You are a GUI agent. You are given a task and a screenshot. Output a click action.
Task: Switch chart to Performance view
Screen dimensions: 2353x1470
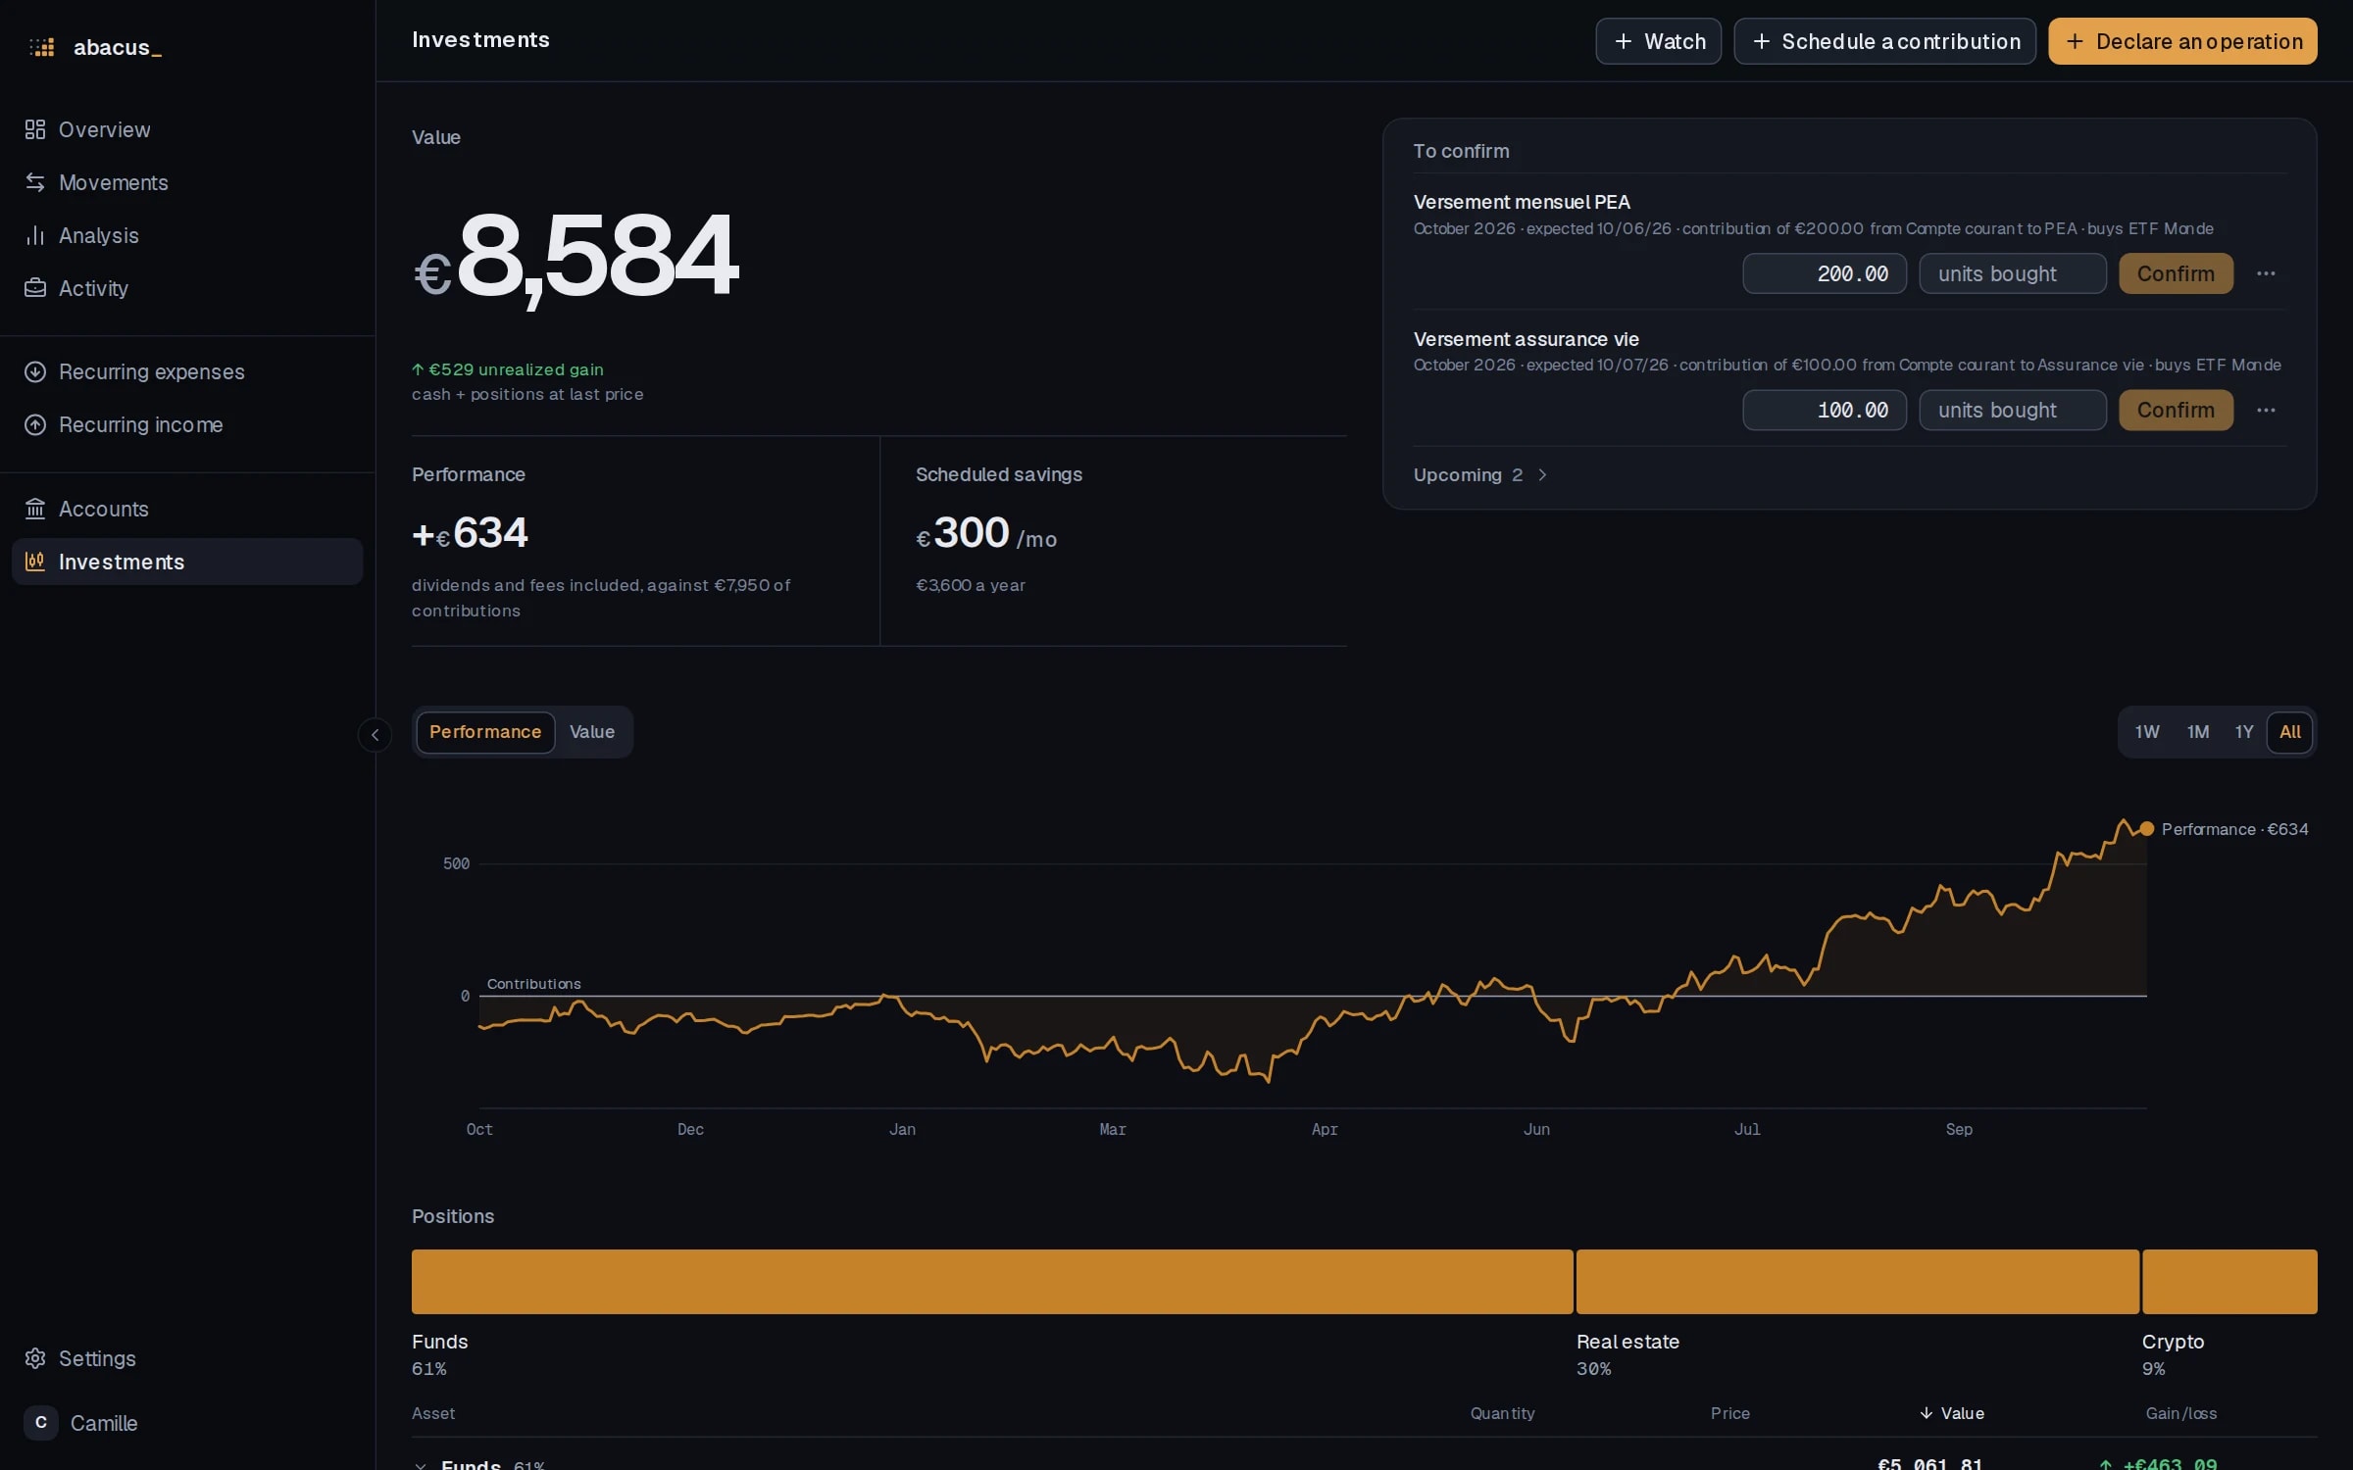point(485,732)
